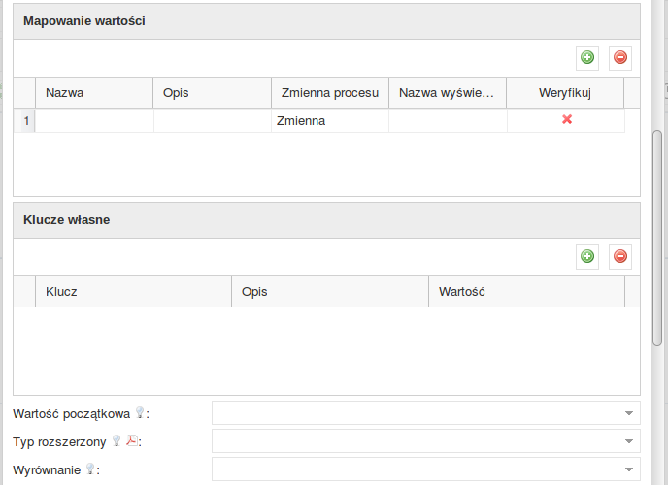Add a new key in Klucze własne
Screen dimensions: 668x485
click(586, 257)
